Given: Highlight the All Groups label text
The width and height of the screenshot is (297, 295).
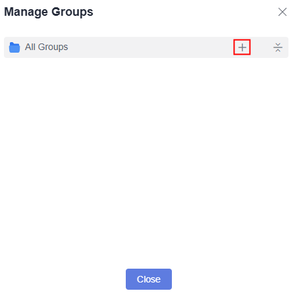Looking at the screenshot, I should tap(46, 47).
